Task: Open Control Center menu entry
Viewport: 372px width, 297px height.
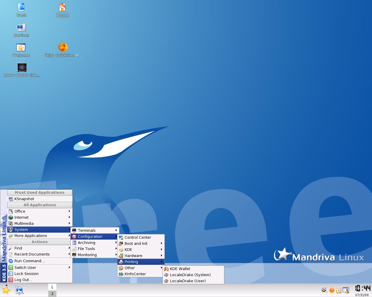Action: tap(141, 237)
